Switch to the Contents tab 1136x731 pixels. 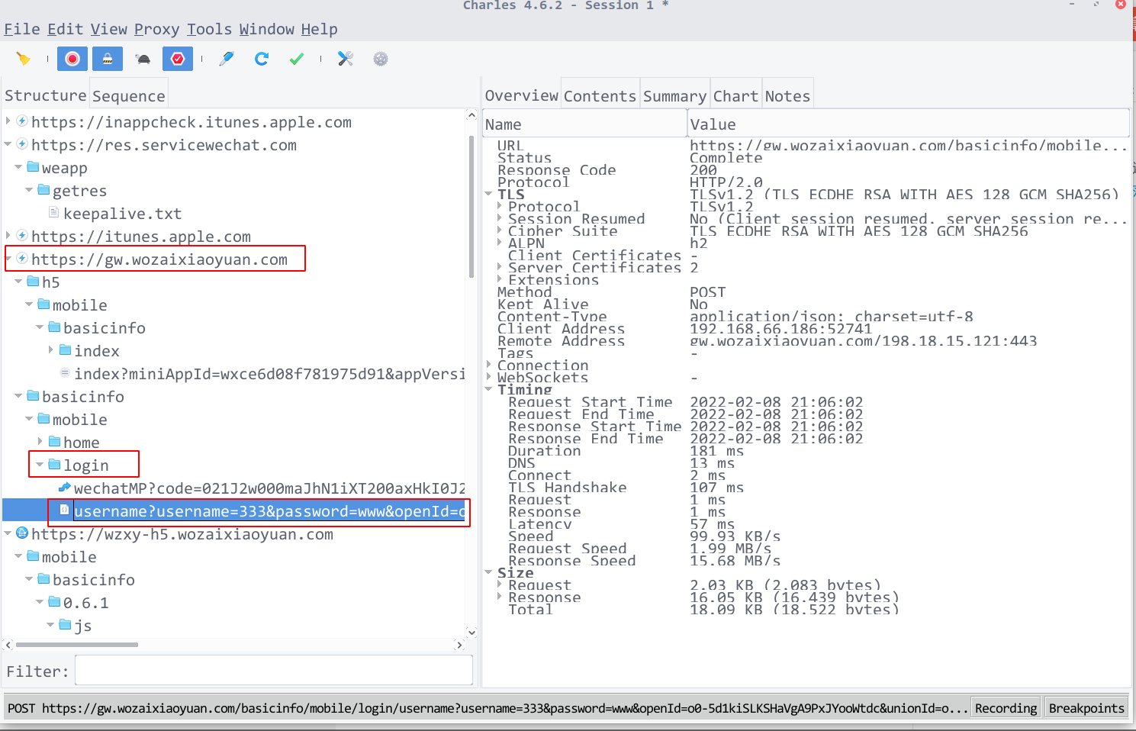tap(600, 96)
